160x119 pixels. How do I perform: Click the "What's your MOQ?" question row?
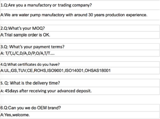[x=80, y=28]
